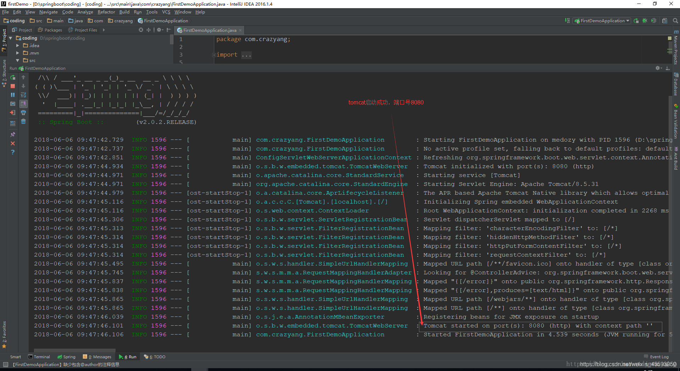Click the Make Project icon in top toolbar

567,21
